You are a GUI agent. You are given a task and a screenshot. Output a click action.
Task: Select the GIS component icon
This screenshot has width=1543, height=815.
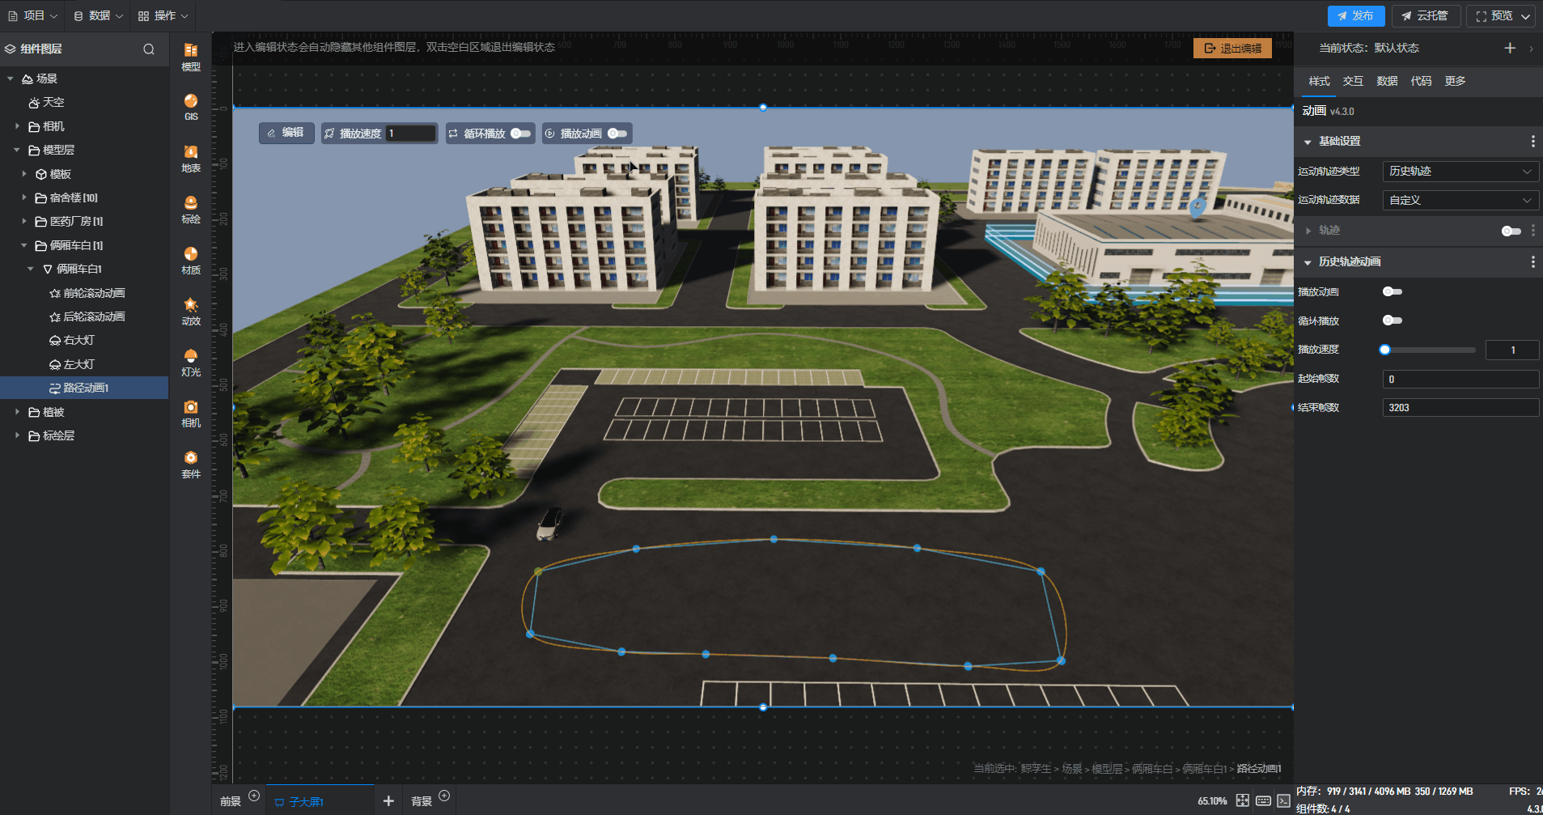tap(191, 106)
